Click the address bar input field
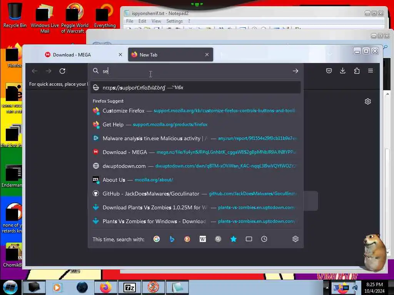394x295 pixels. click(195, 71)
